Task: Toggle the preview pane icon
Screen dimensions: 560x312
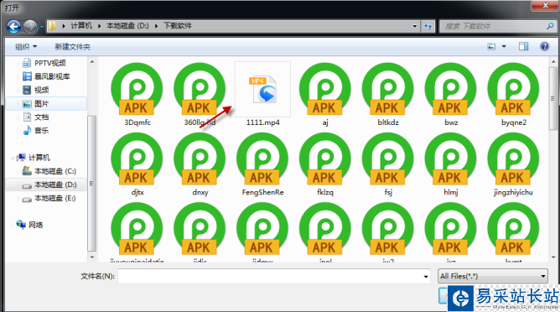Action: (x=524, y=46)
